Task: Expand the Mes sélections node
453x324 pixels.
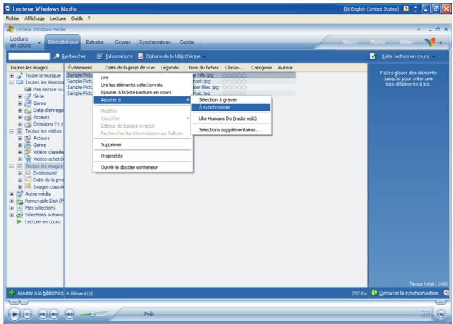Action: (x=11, y=208)
